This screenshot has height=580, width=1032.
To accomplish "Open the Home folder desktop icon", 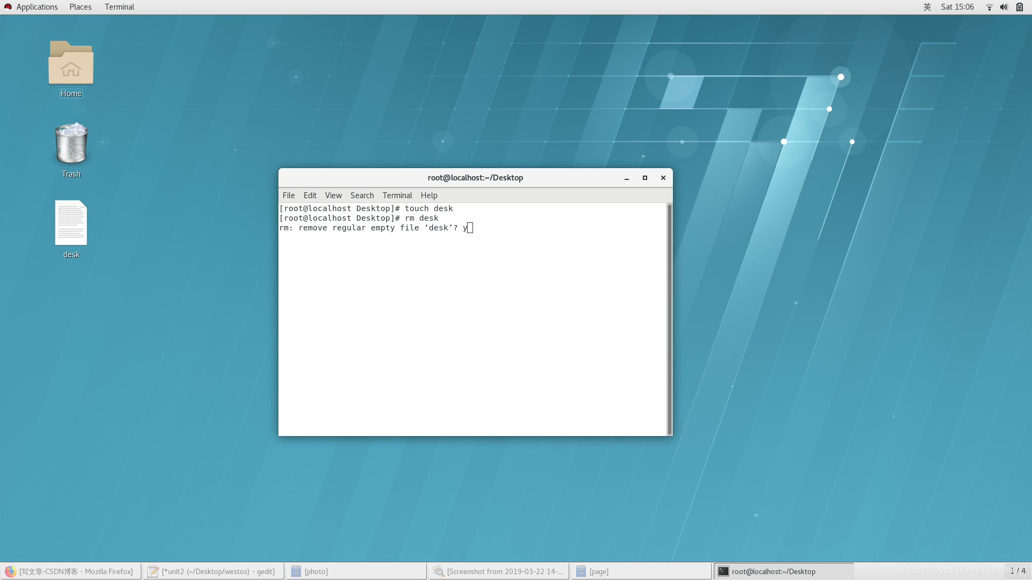I will point(71,62).
